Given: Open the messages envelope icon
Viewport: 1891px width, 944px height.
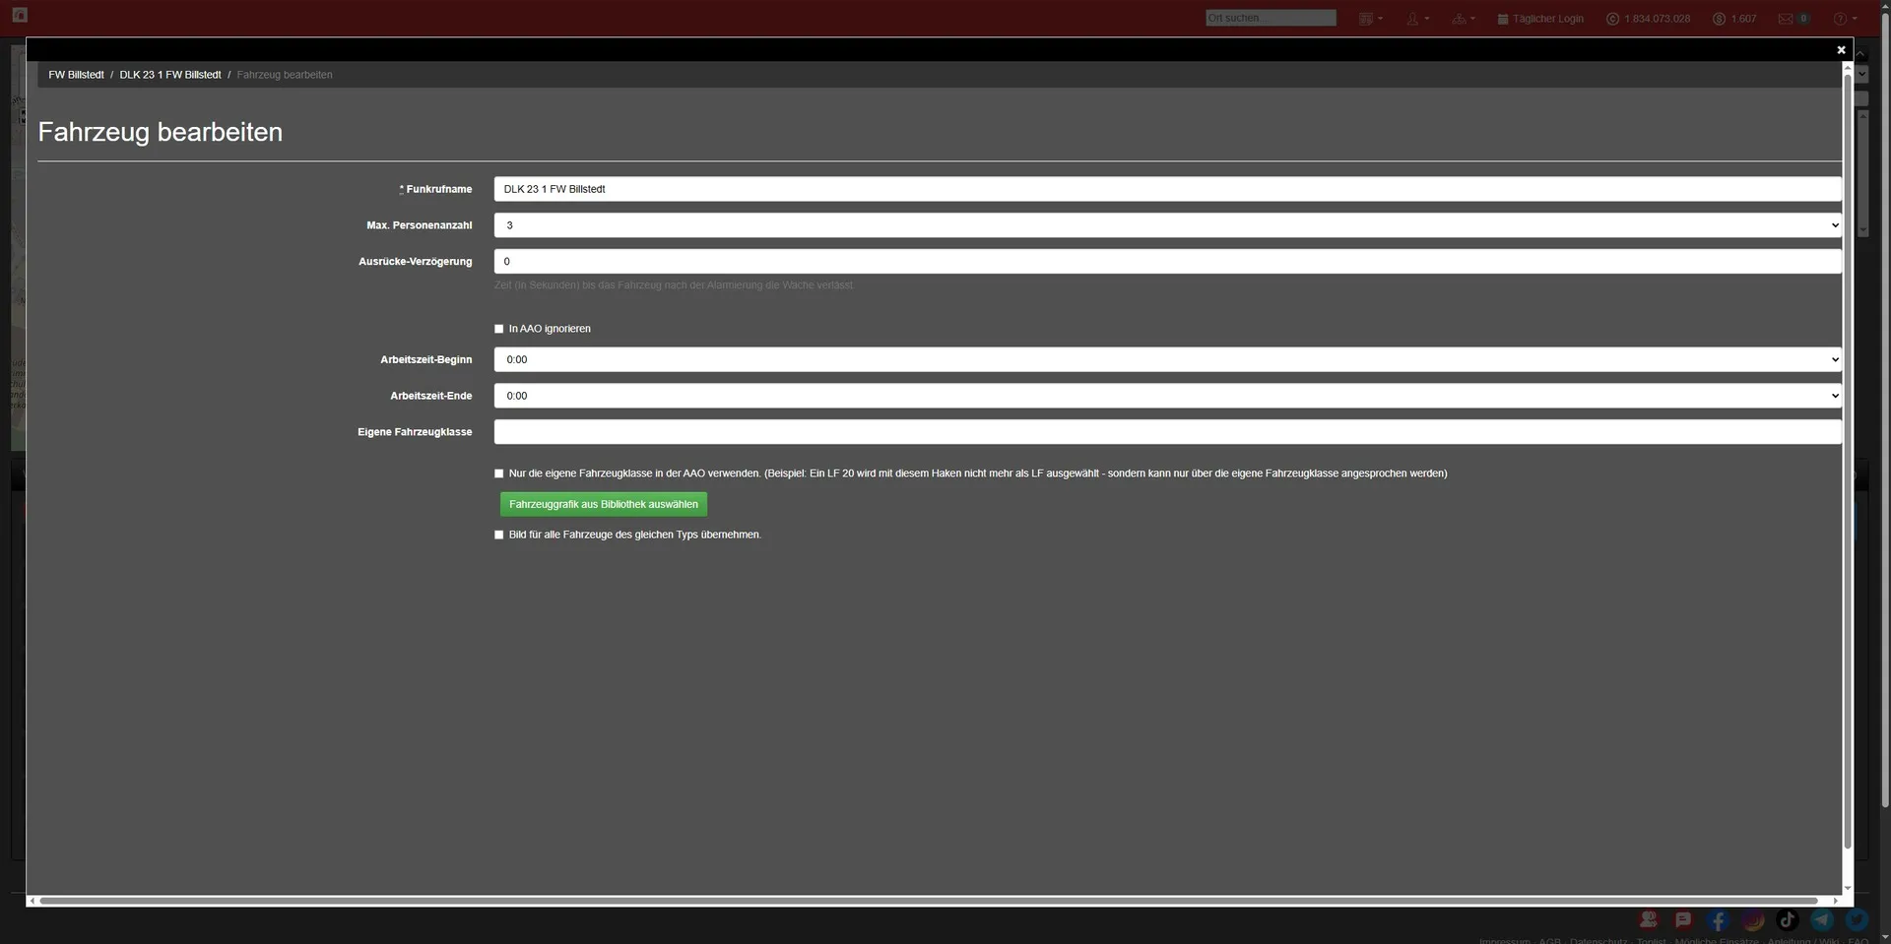Looking at the screenshot, I should [x=1786, y=19].
